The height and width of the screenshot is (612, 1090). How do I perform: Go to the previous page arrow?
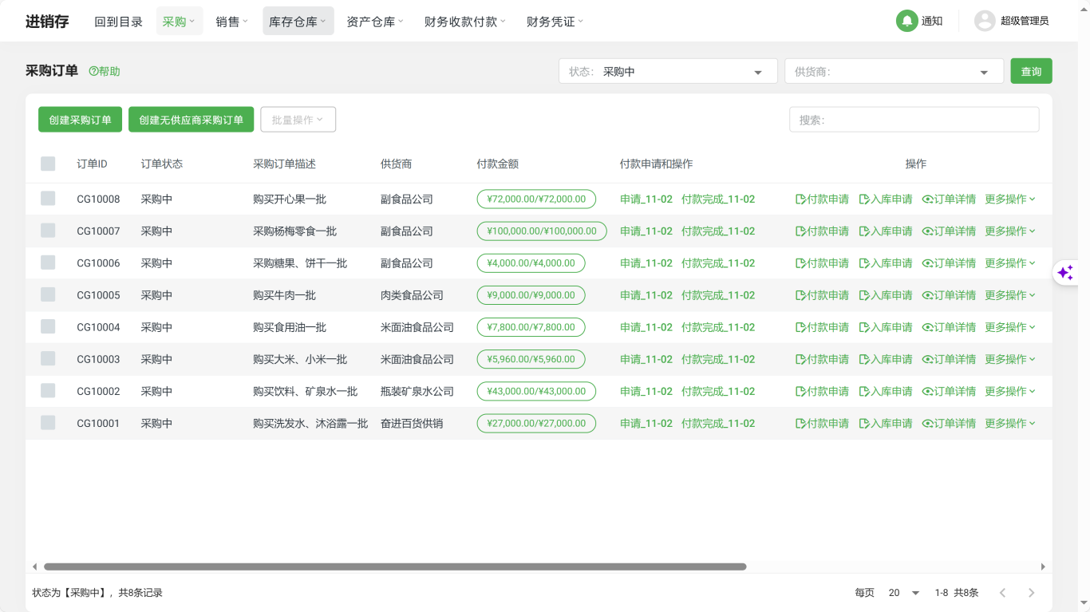[1003, 593]
